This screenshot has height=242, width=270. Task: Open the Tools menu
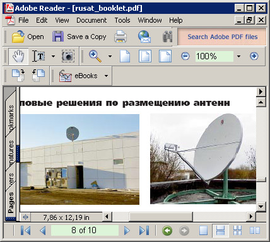tap(122, 20)
